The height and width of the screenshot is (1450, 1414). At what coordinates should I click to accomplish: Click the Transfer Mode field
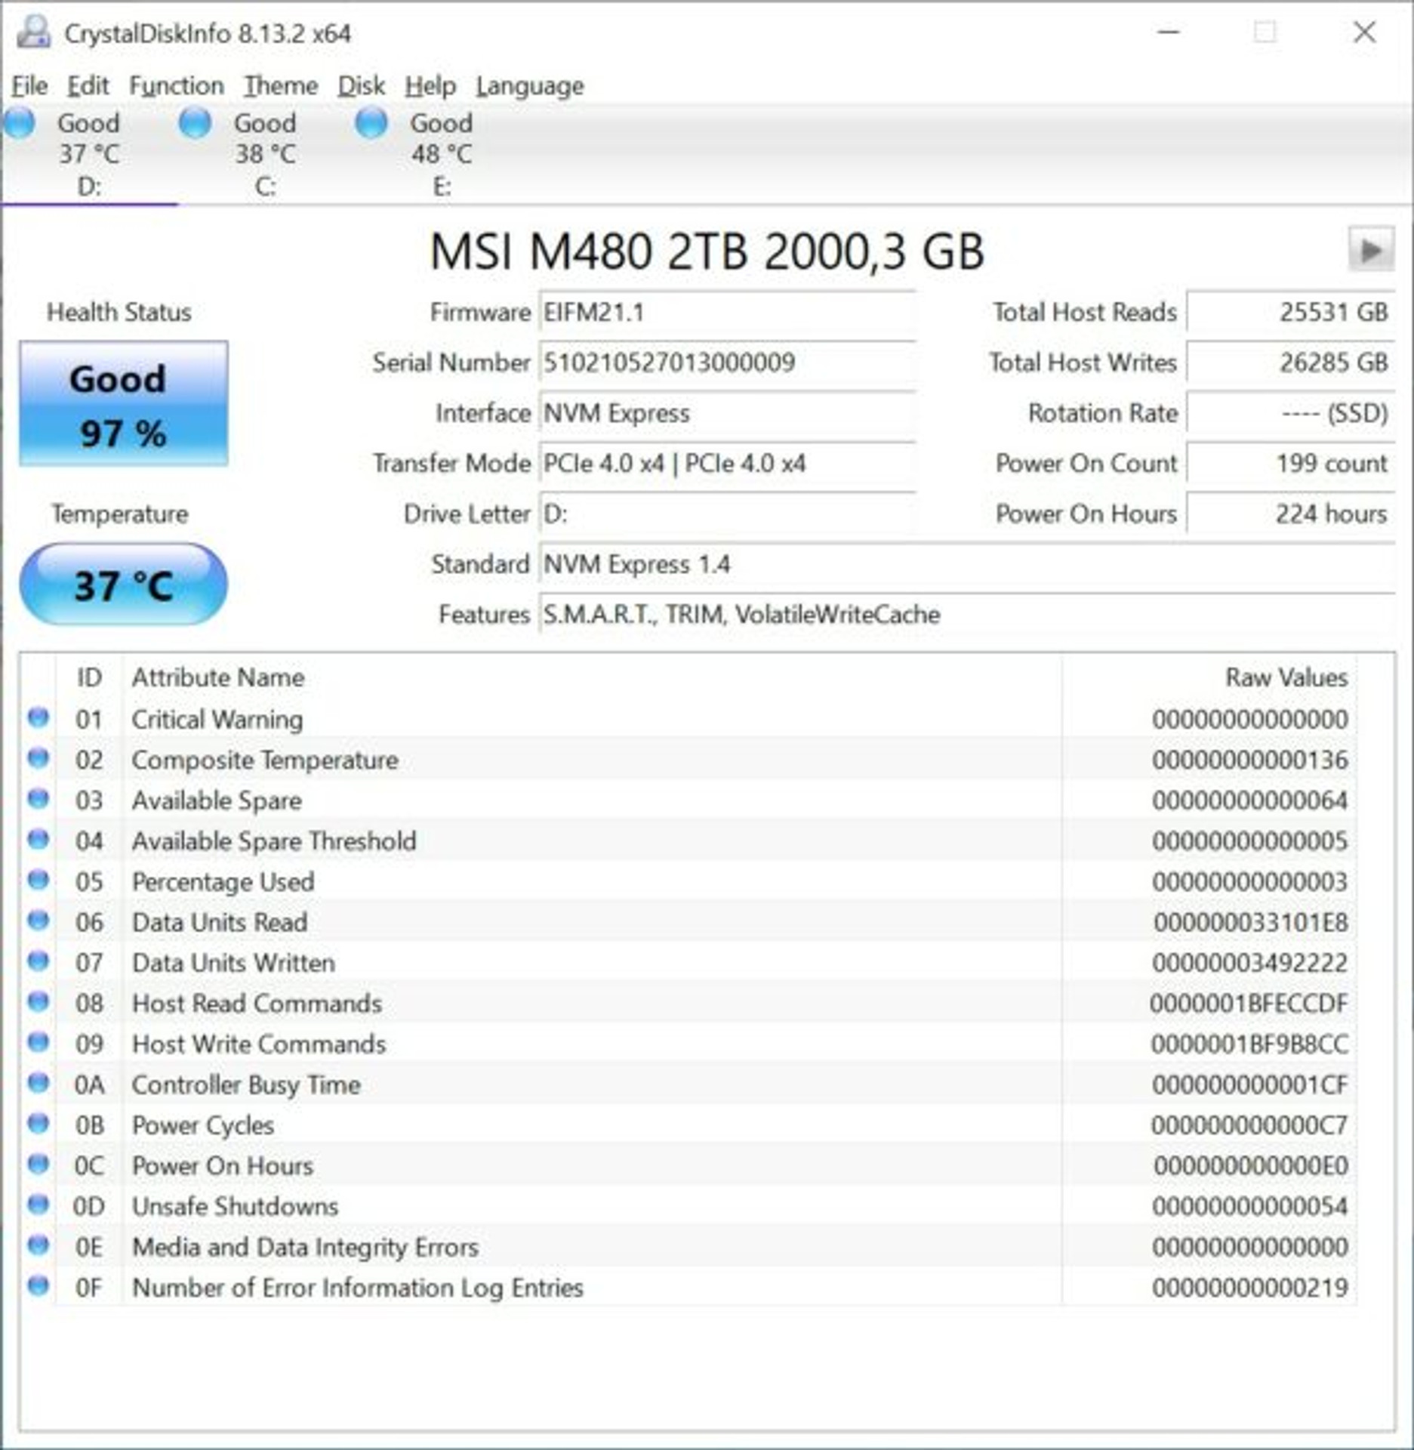727,463
